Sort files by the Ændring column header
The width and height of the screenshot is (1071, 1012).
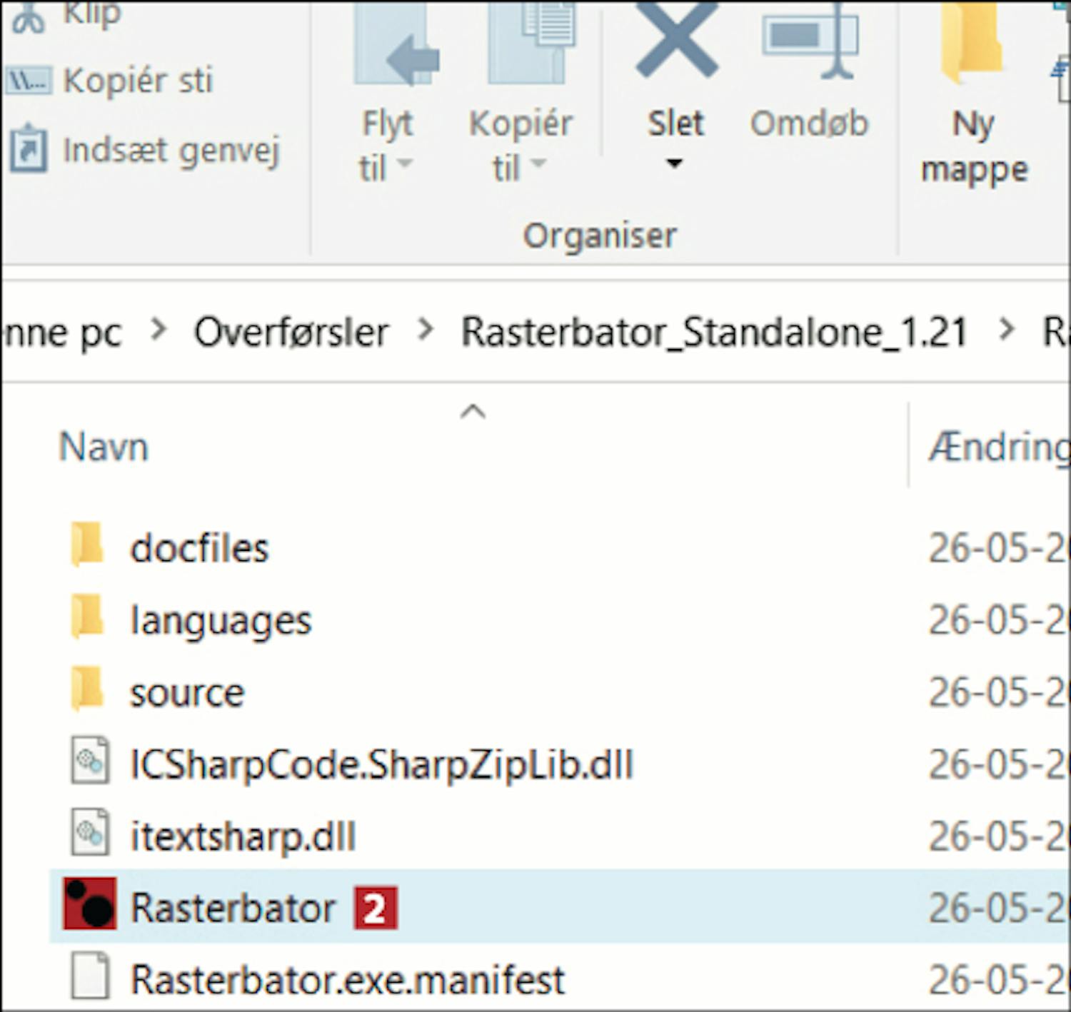point(998,449)
